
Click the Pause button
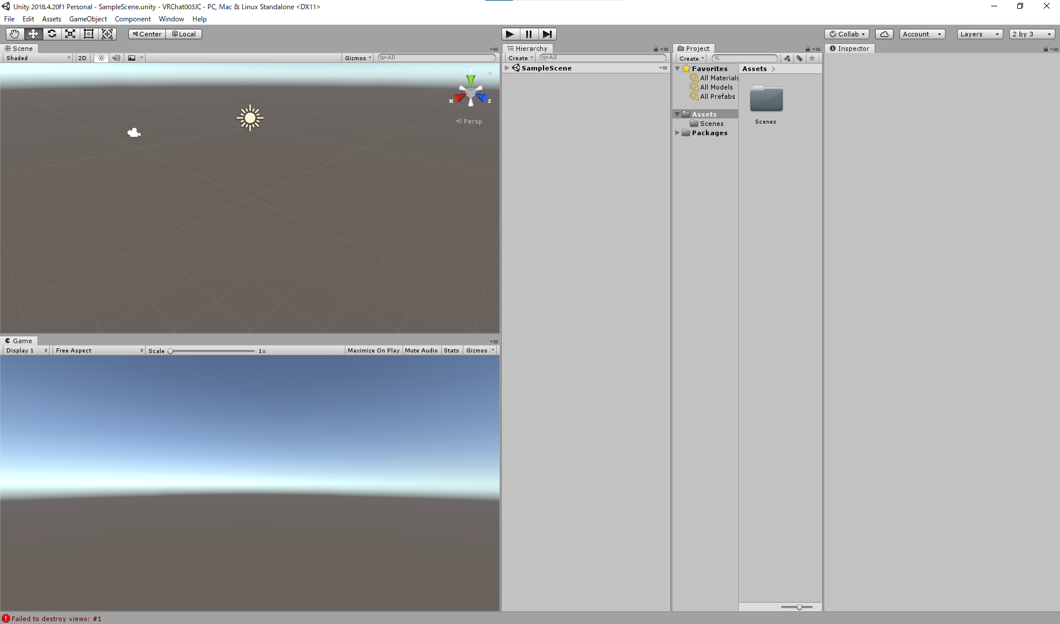click(x=529, y=34)
